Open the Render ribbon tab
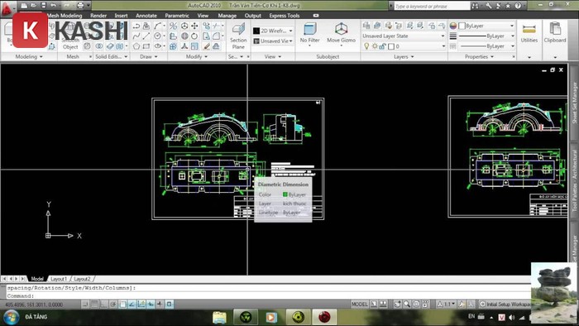Screen dimensions: 579x326 click(98, 16)
